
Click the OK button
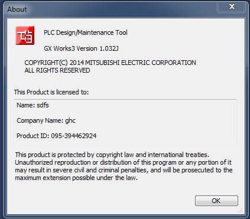216,201
